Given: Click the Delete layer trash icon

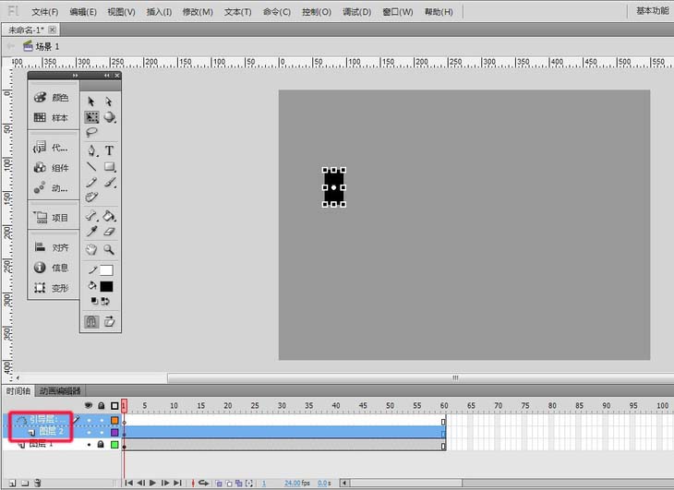Looking at the screenshot, I should coord(38,484).
